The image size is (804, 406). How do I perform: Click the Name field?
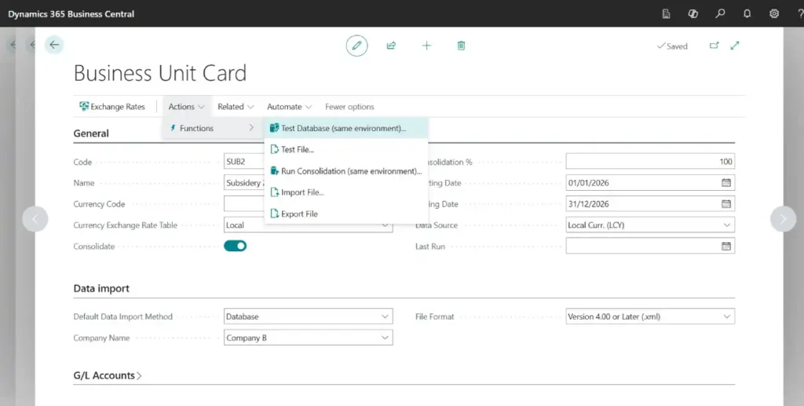(x=244, y=182)
